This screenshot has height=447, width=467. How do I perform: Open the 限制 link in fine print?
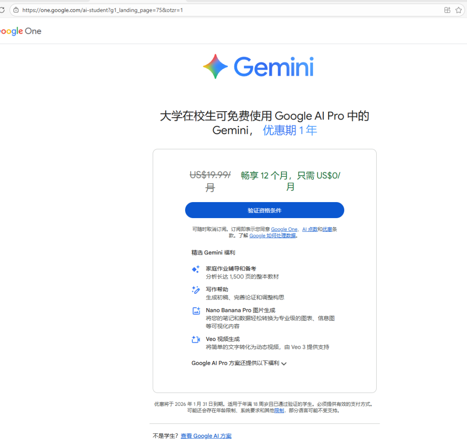click(x=279, y=410)
